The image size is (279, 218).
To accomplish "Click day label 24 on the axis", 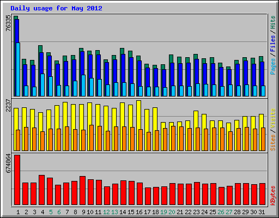I will (204, 212).
